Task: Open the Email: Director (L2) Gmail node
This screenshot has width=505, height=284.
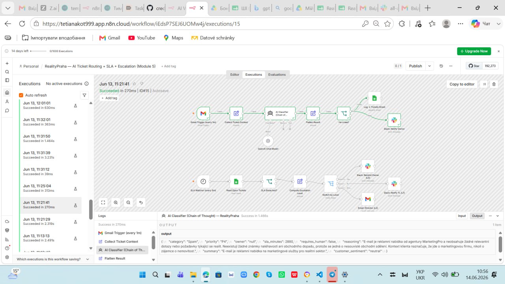Action: pyautogui.click(x=368, y=199)
